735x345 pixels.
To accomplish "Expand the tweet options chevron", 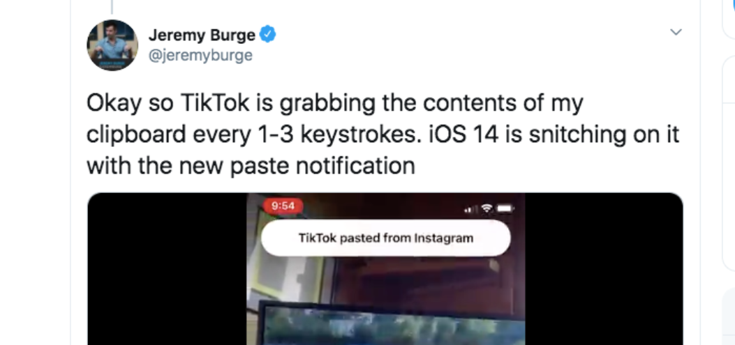I will pos(676,32).
